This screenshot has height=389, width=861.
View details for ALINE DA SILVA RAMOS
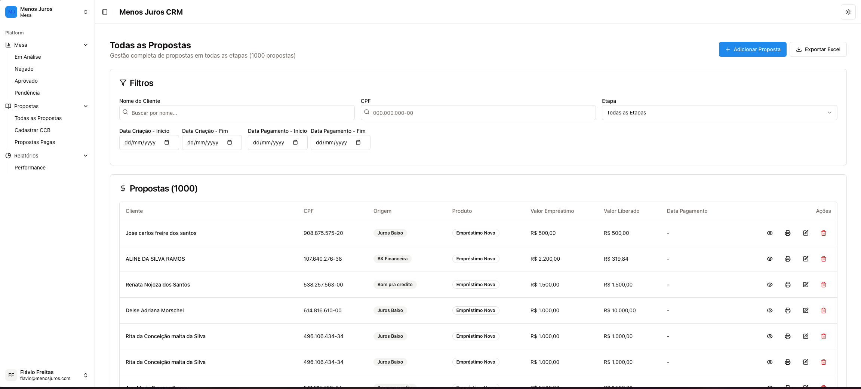pos(770,259)
